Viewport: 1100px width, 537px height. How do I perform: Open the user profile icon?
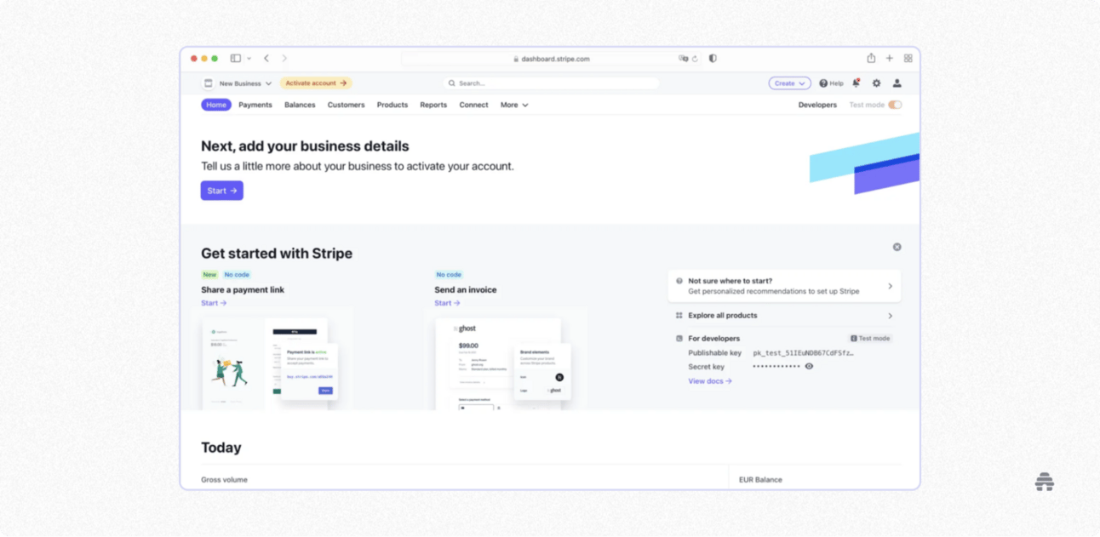897,83
